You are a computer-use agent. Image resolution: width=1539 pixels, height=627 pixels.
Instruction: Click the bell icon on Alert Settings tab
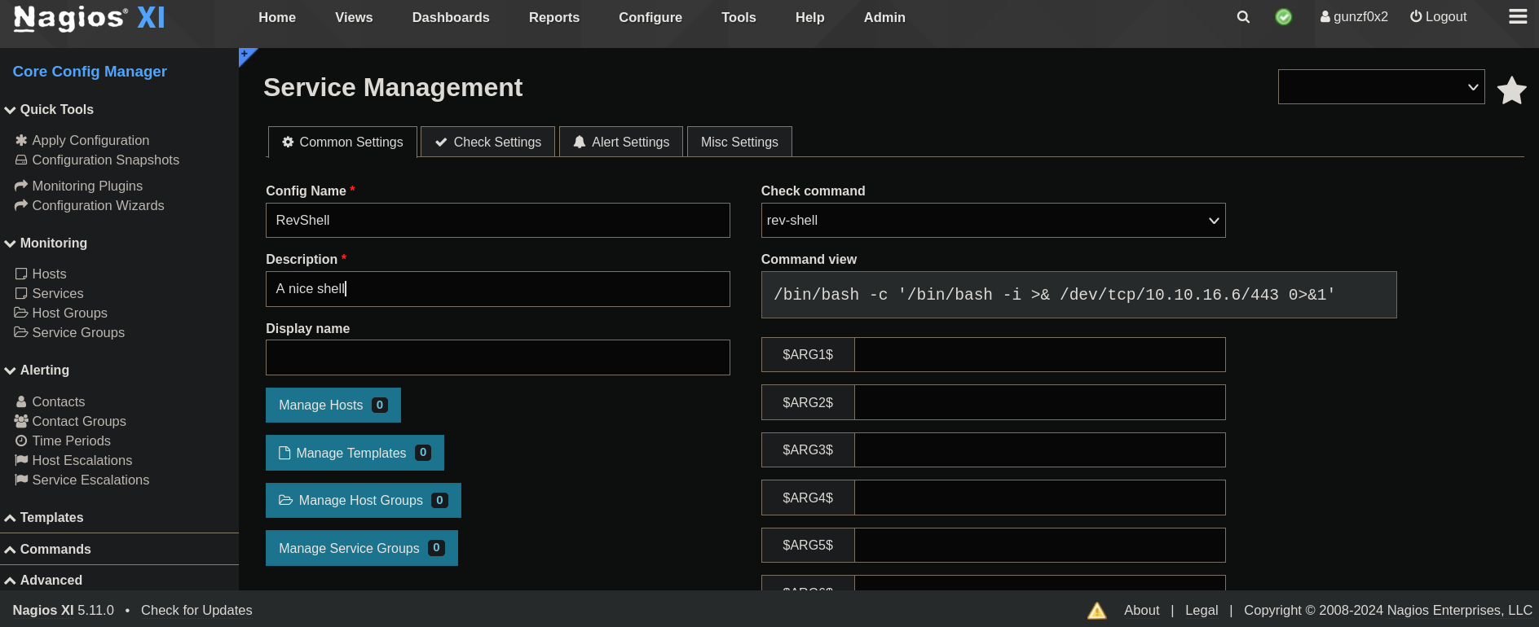point(580,142)
